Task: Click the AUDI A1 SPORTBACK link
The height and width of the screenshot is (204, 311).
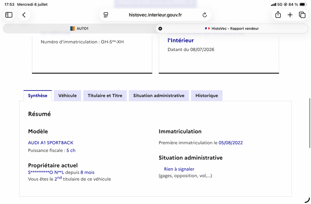Action: (51, 143)
